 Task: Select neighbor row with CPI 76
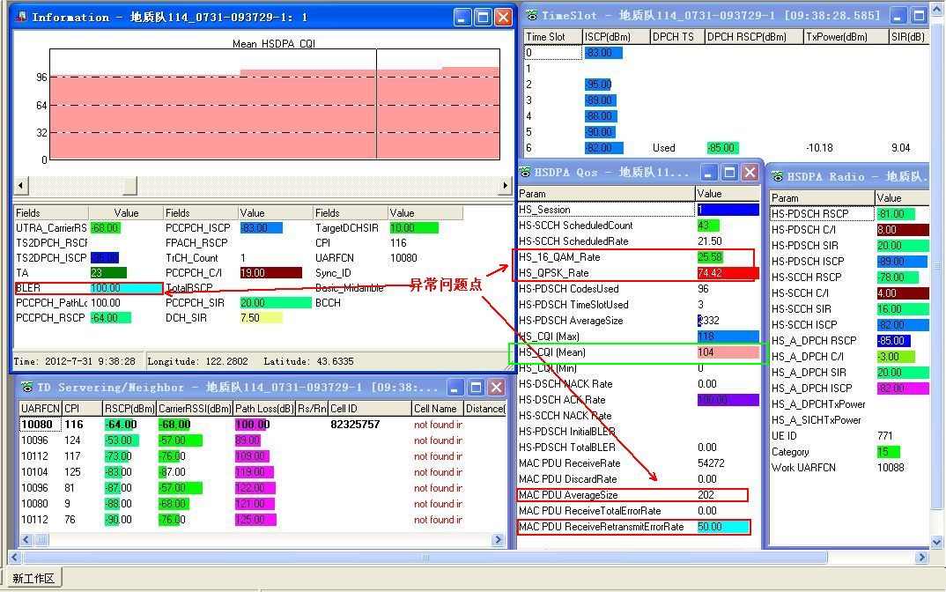262,520
